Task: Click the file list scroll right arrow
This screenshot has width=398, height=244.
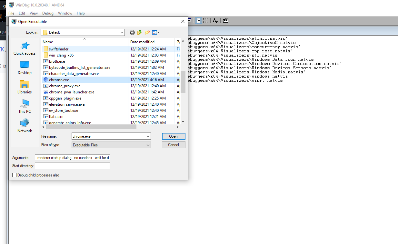Action: tap(177, 127)
